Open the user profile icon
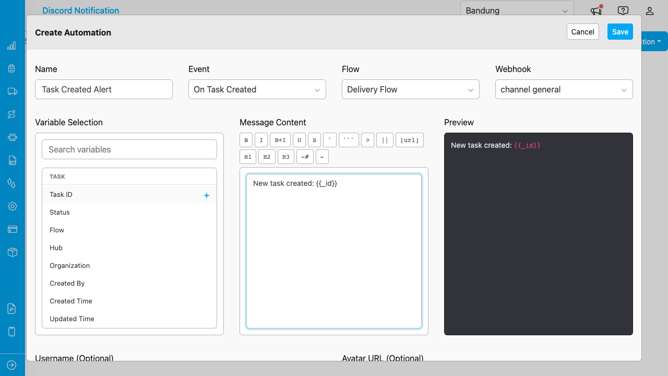Image resolution: width=668 pixels, height=376 pixels. 650,10
